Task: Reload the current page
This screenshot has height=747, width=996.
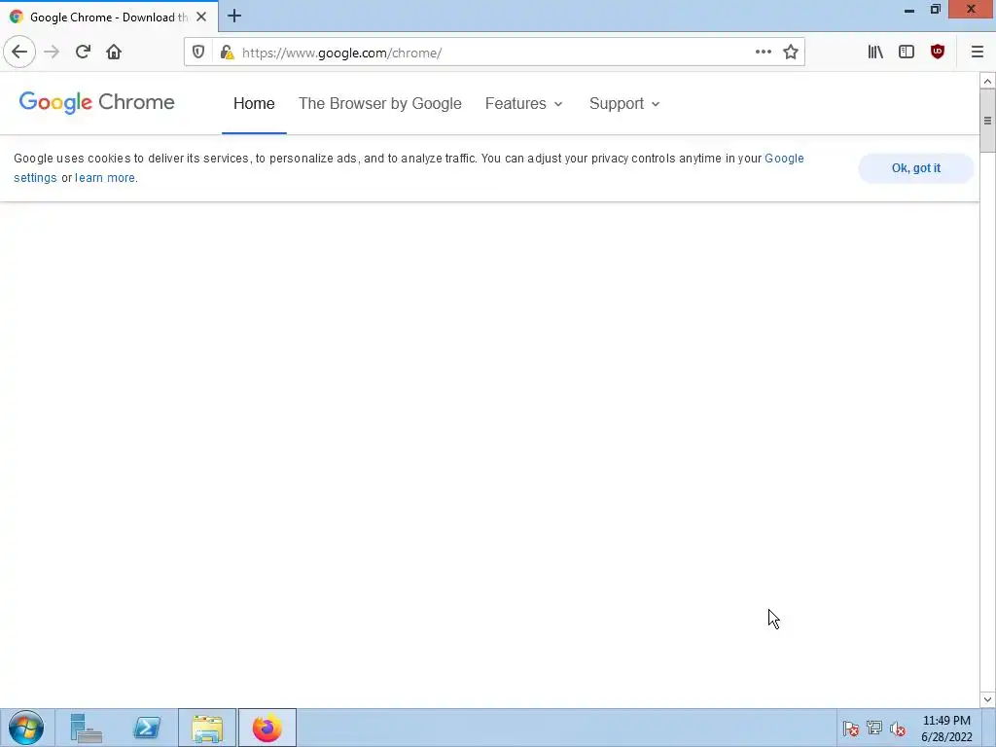Action: pyautogui.click(x=83, y=53)
